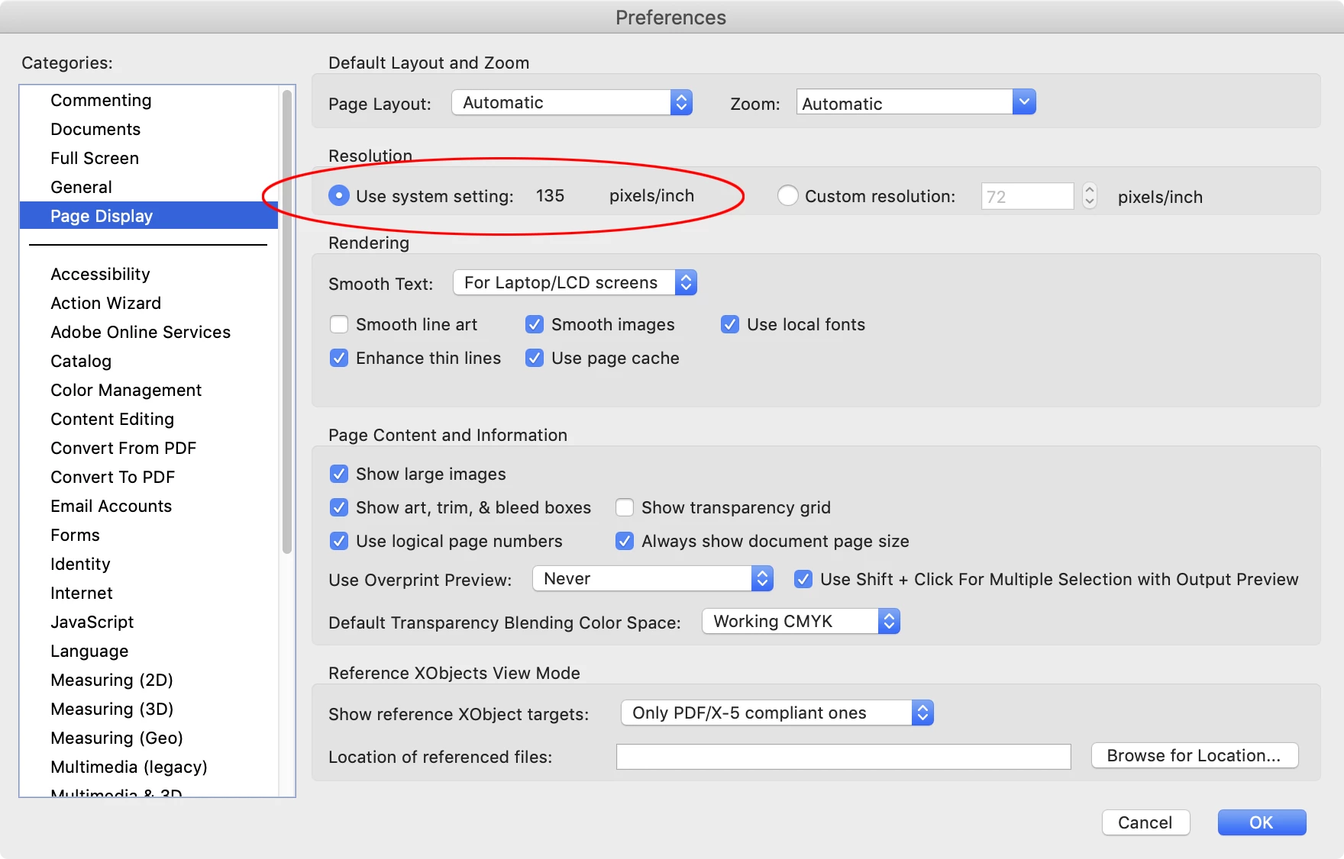Select the Language category
The height and width of the screenshot is (859, 1344).
coord(149,651)
